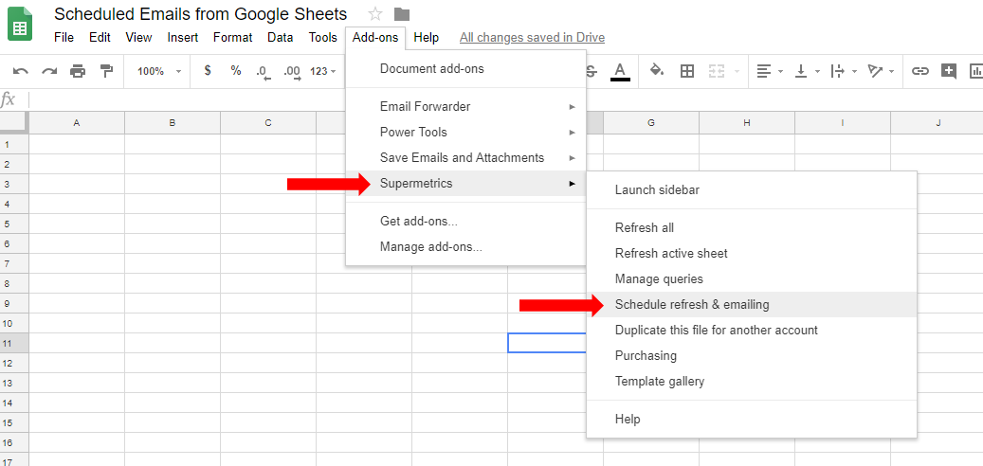Choose Schedule refresh & emailing

pos(752,304)
